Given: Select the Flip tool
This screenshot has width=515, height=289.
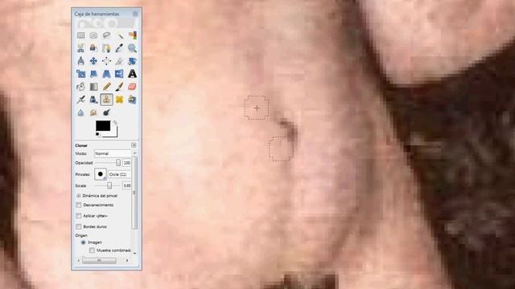Looking at the screenshot, I should click(x=119, y=74).
